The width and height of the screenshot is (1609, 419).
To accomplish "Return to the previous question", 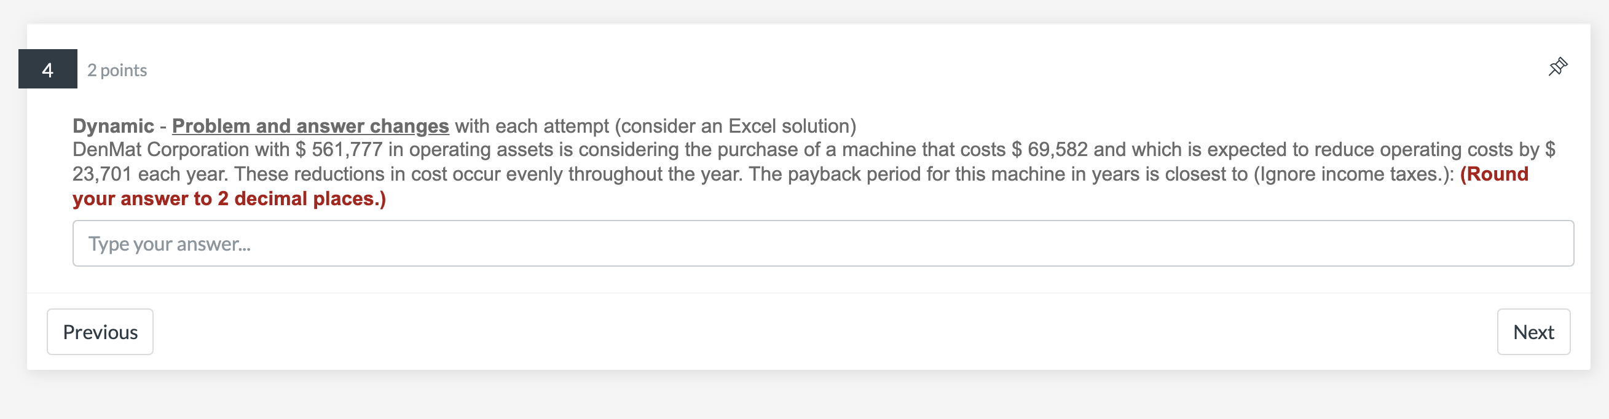I will 100,332.
